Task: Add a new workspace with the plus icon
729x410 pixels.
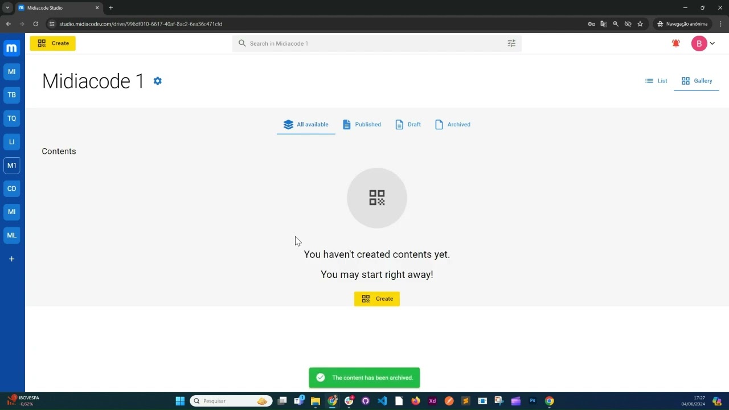Action: [x=11, y=259]
